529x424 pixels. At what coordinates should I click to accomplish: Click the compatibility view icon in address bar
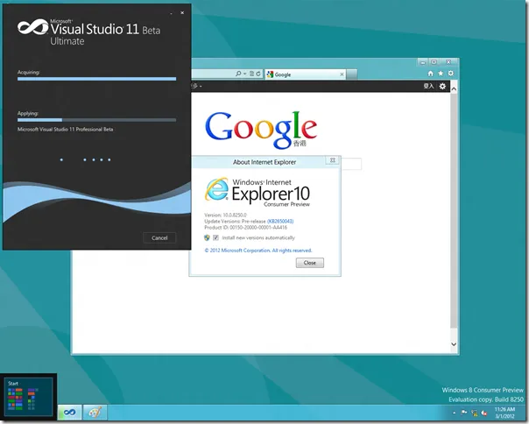coord(251,74)
